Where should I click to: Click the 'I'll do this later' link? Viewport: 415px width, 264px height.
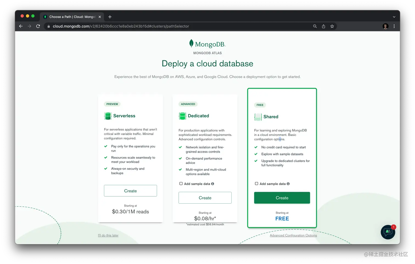108,235
